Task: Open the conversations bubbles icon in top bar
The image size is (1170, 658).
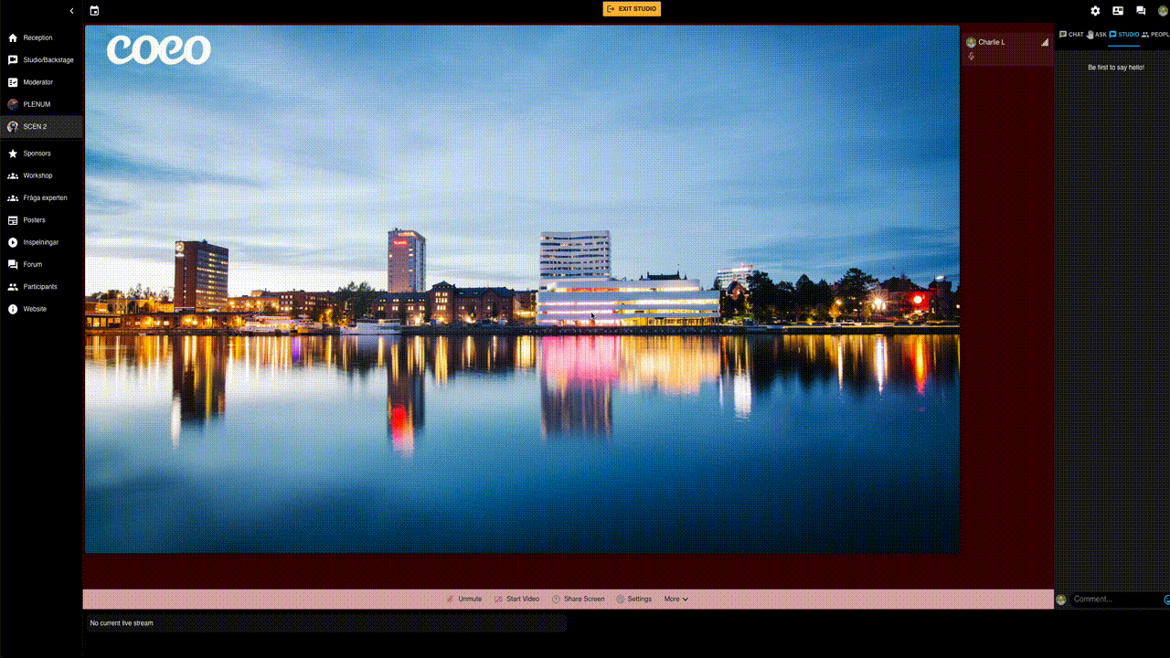Action: tap(1141, 11)
